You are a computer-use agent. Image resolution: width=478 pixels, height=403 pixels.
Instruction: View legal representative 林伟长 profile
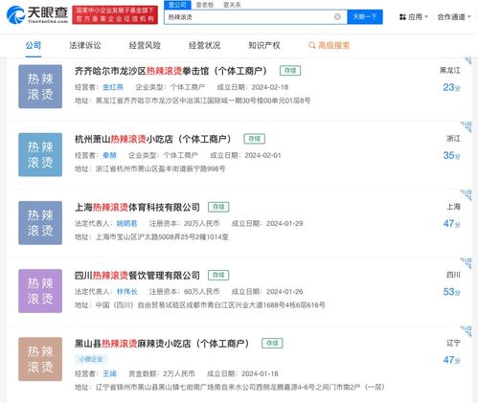[126, 292]
